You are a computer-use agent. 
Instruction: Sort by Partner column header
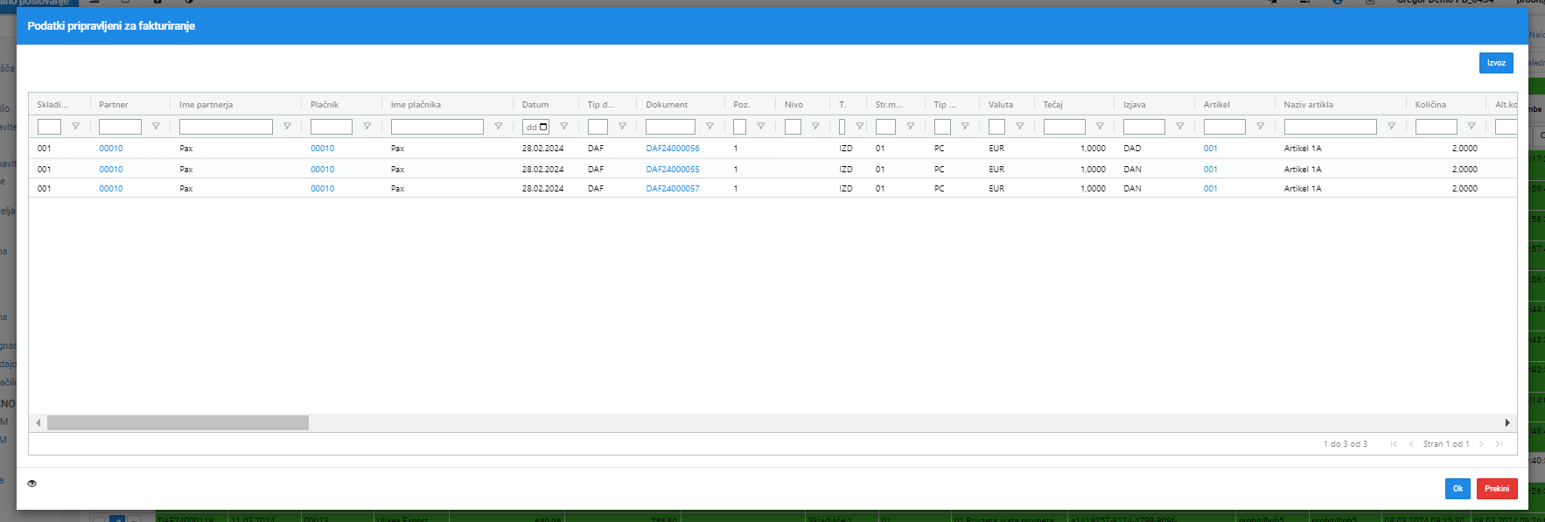pos(114,105)
